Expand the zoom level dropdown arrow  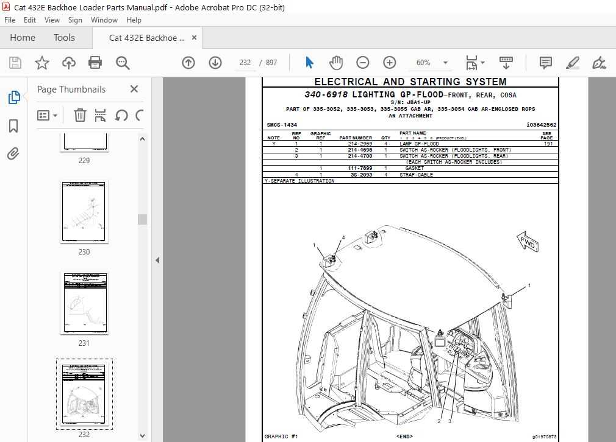[x=445, y=63]
